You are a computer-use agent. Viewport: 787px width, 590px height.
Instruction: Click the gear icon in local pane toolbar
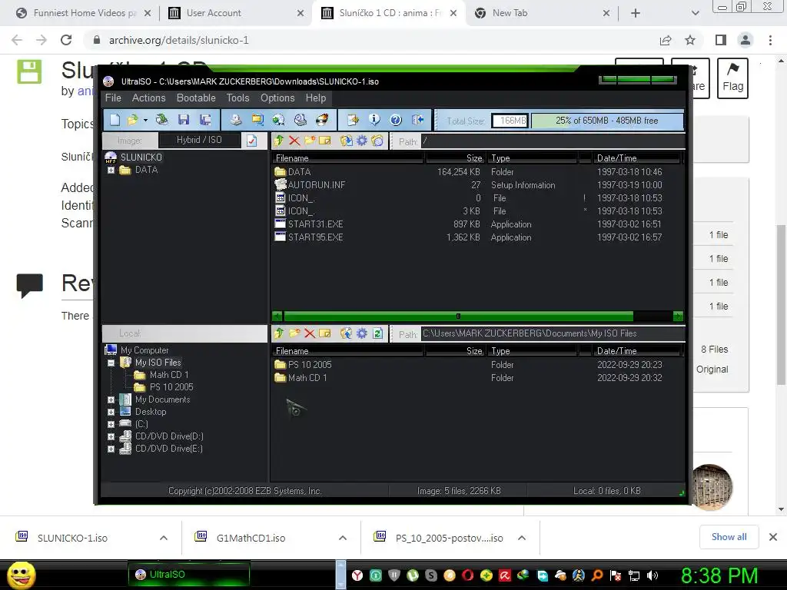point(362,333)
